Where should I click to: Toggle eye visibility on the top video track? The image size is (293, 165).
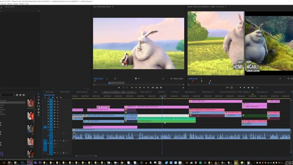tap(58, 101)
